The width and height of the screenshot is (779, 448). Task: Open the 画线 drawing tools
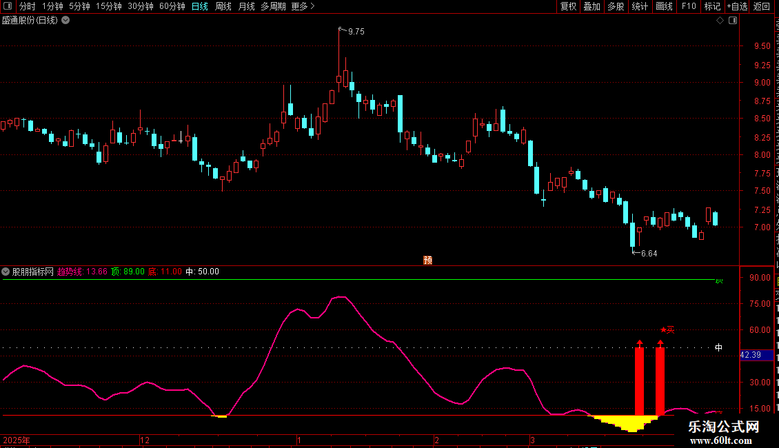click(x=664, y=7)
